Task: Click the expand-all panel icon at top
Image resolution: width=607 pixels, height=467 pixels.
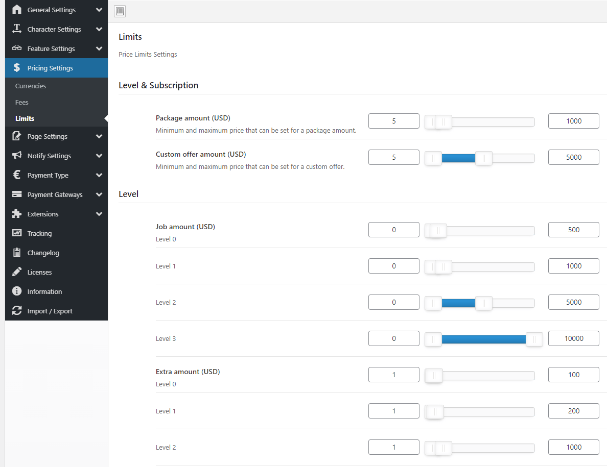Action: pyautogui.click(x=120, y=11)
